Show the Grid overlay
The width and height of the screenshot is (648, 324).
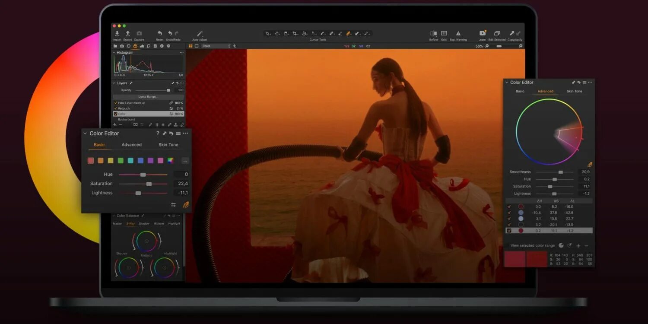(444, 34)
